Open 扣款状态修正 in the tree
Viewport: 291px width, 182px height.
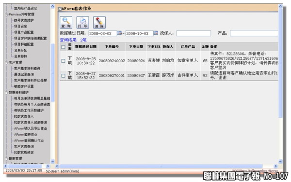click(x=24, y=153)
